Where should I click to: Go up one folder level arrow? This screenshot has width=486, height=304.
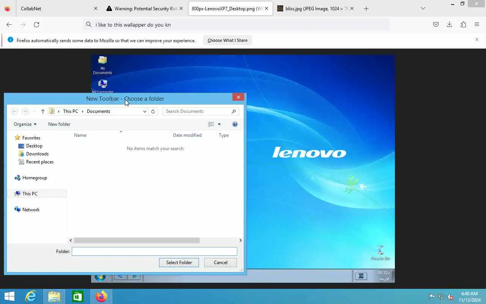click(x=43, y=111)
